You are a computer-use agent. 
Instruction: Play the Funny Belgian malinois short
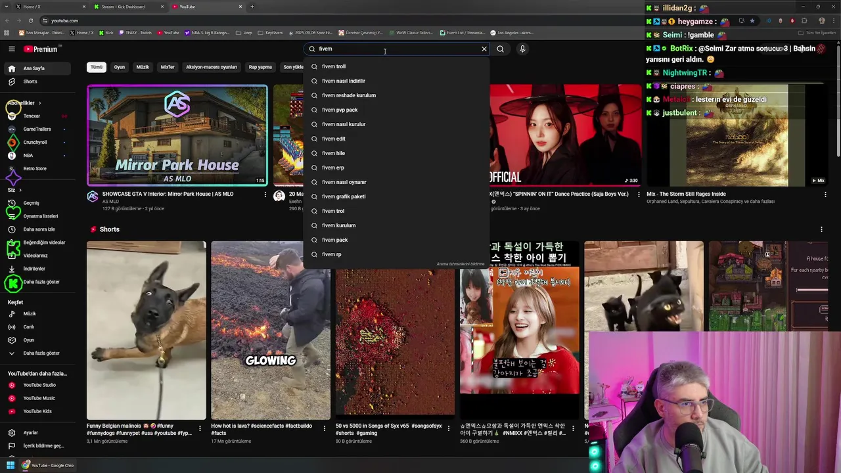[x=147, y=330]
